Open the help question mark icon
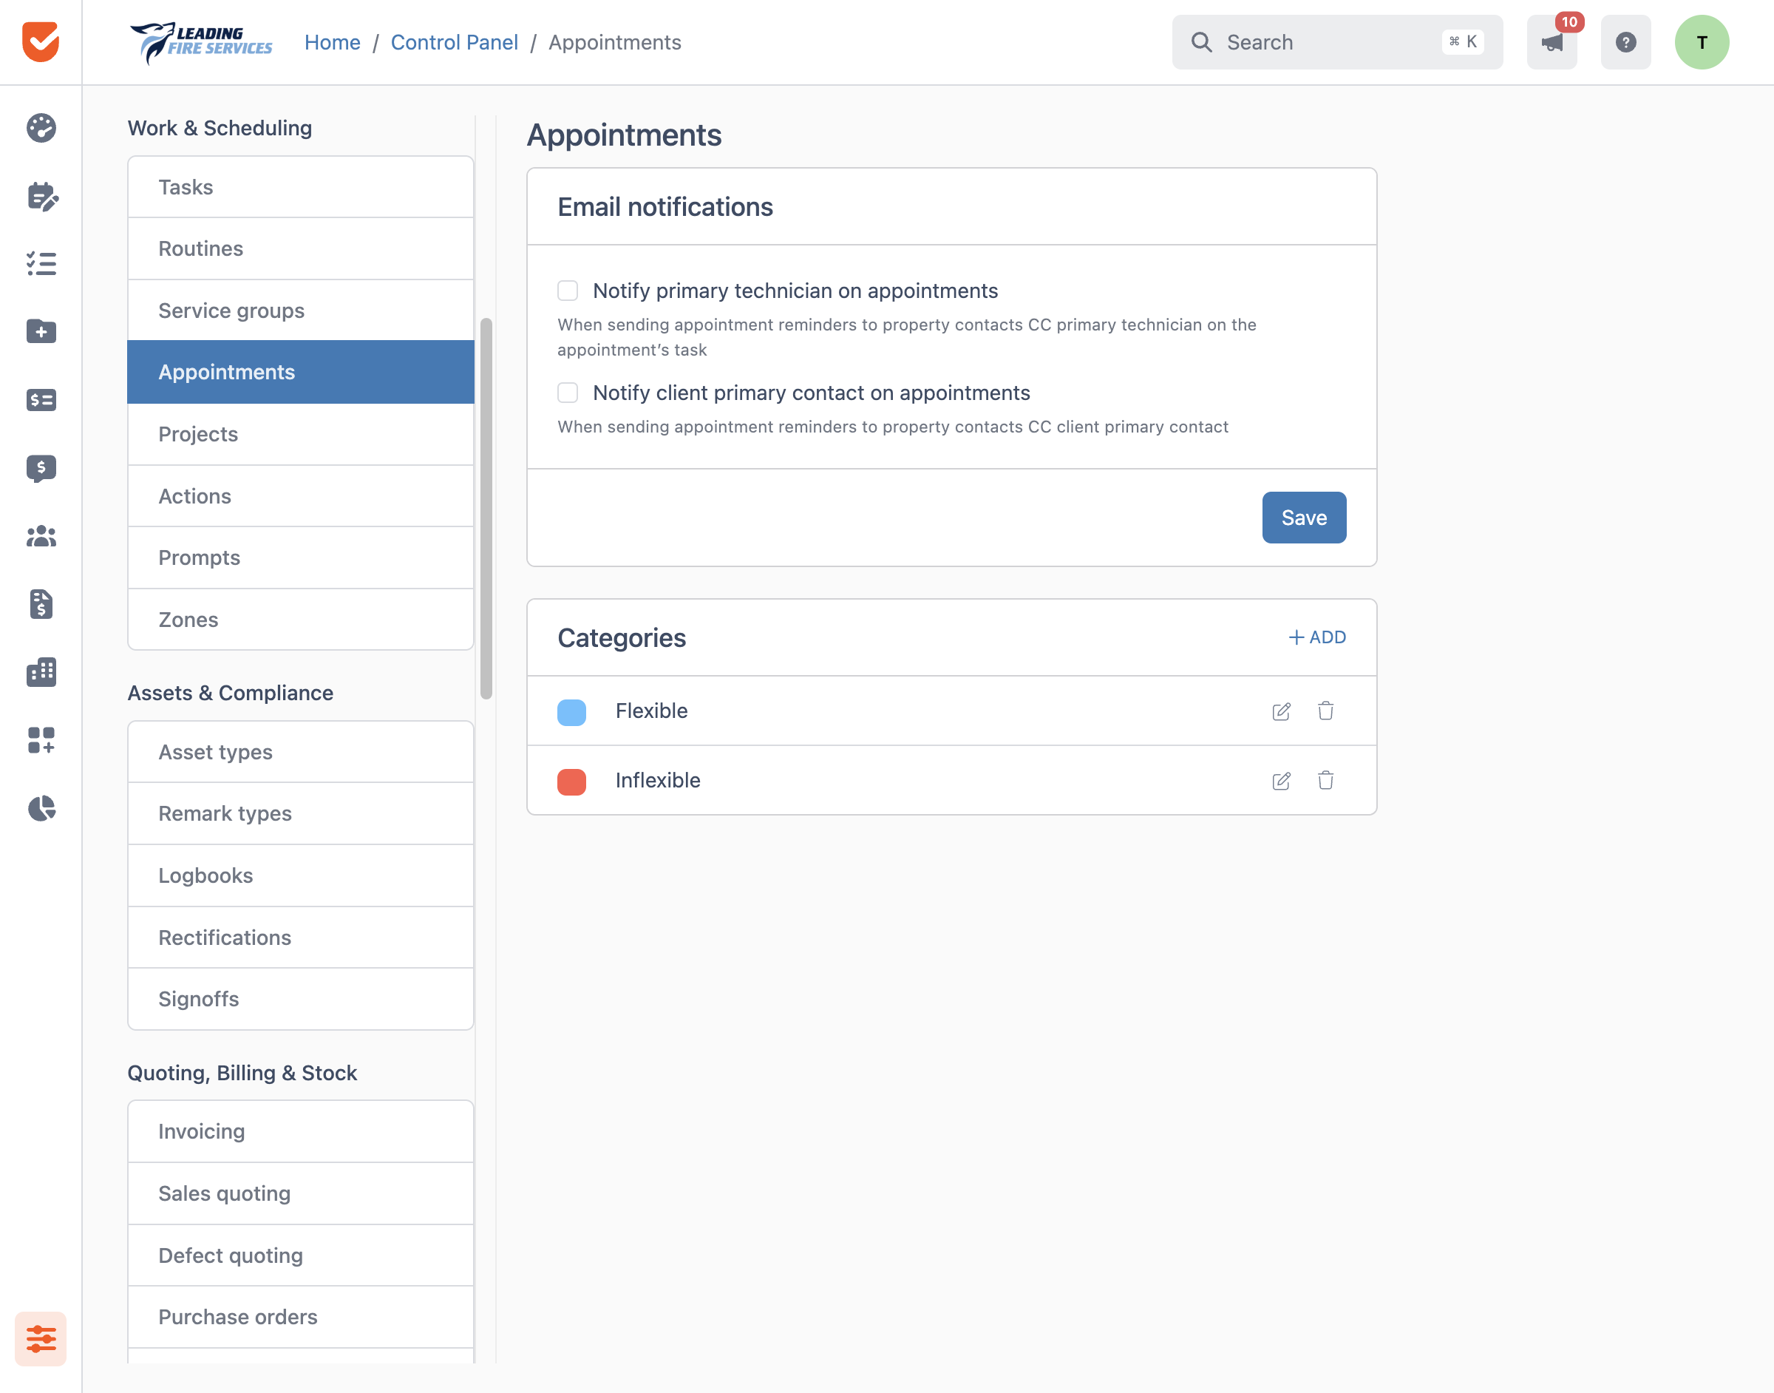The image size is (1774, 1393). (x=1625, y=41)
